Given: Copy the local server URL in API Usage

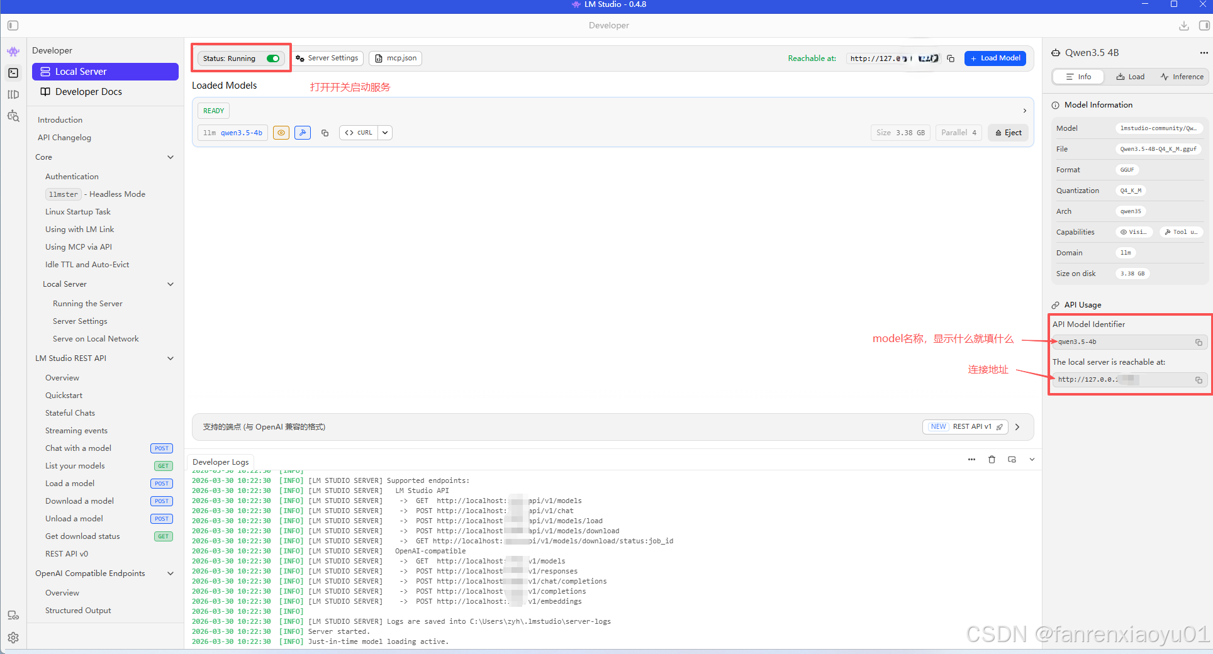Looking at the screenshot, I should coord(1199,380).
